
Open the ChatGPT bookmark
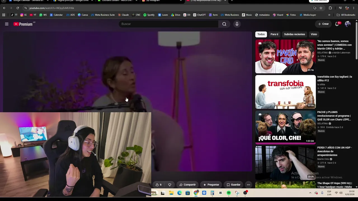(x=199, y=15)
